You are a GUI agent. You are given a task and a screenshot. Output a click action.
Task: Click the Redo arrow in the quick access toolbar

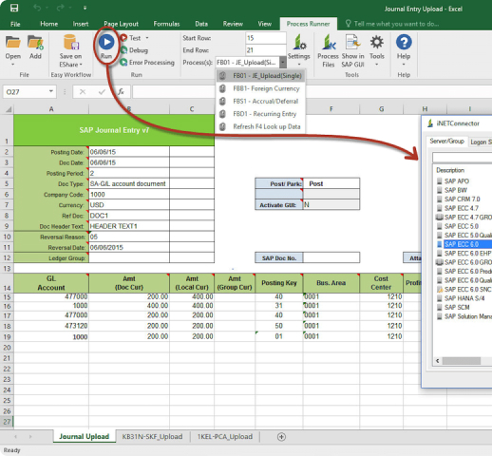coord(61,8)
